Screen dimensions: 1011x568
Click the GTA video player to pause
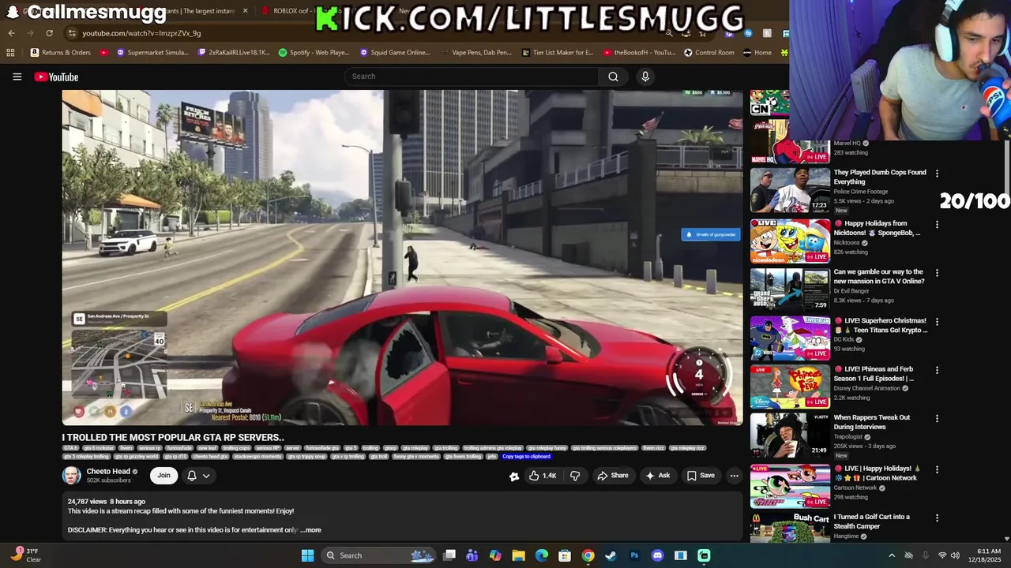pos(402,257)
